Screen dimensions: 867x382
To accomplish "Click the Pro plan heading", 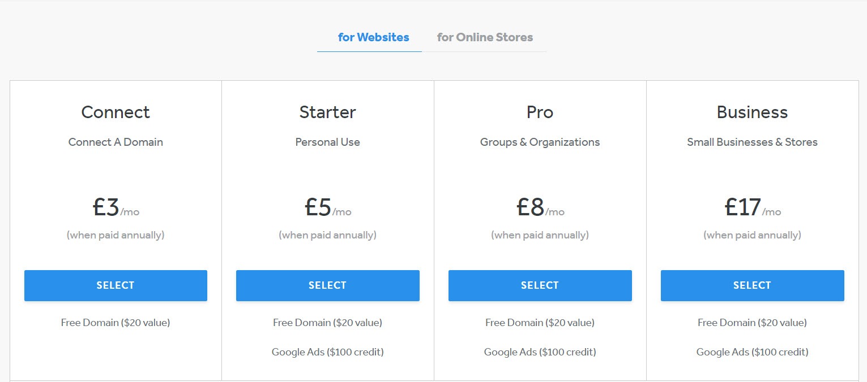I will coord(540,112).
